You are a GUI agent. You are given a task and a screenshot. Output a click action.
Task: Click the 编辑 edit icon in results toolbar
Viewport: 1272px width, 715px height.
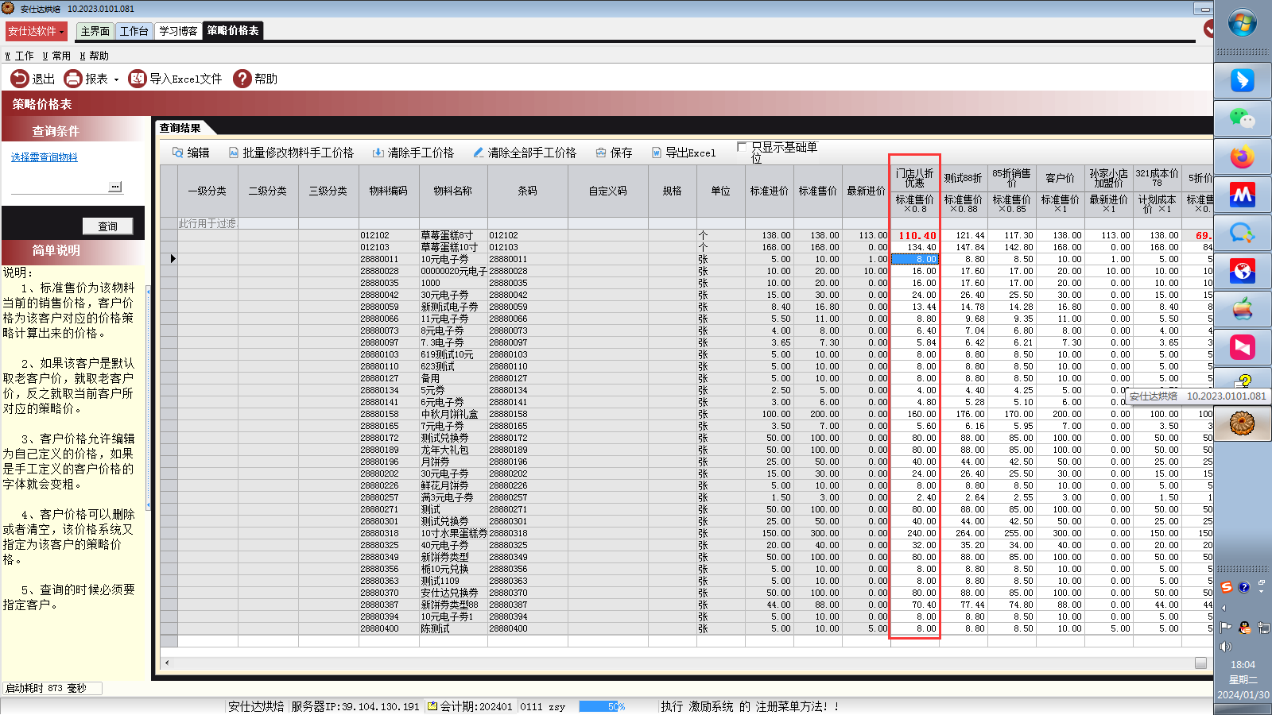coord(178,153)
